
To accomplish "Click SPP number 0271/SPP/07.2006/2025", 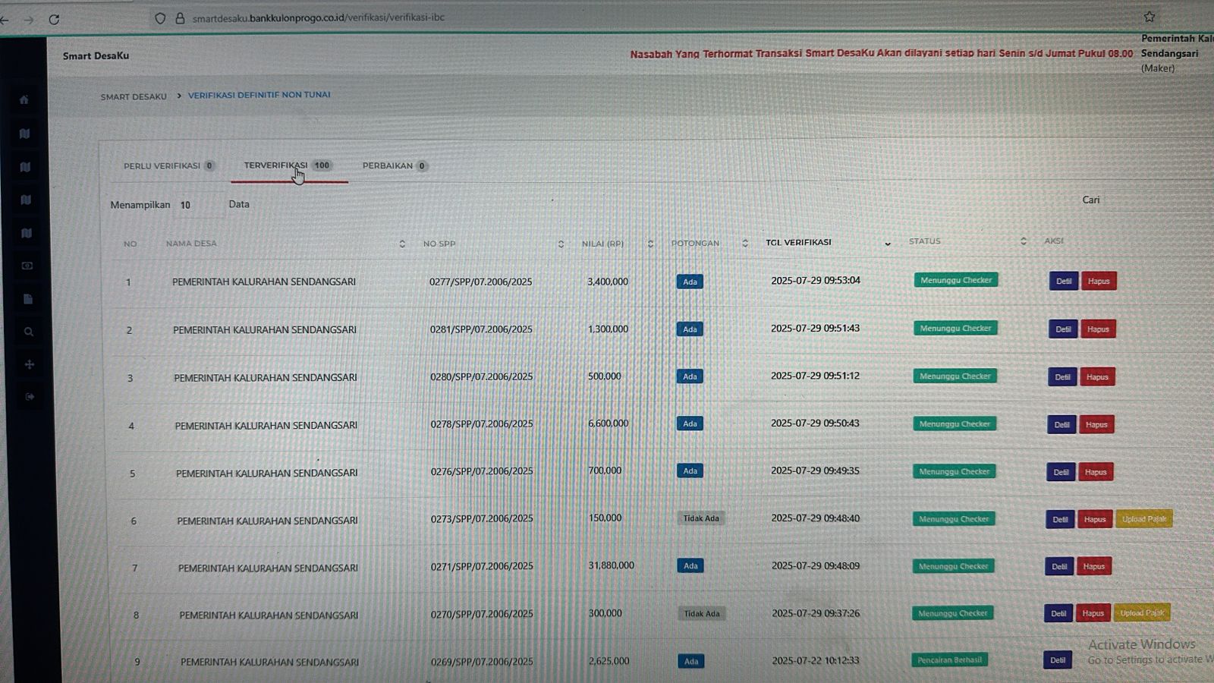I will tap(482, 566).
